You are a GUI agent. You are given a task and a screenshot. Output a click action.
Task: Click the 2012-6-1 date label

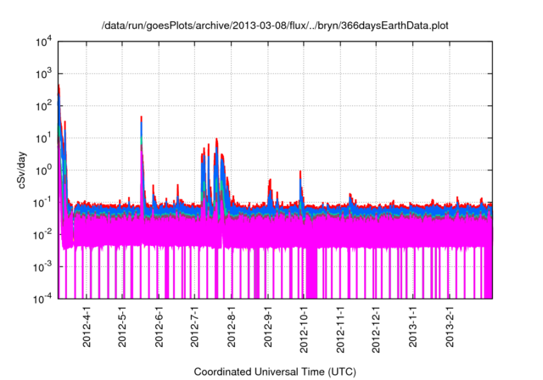tap(159, 326)
